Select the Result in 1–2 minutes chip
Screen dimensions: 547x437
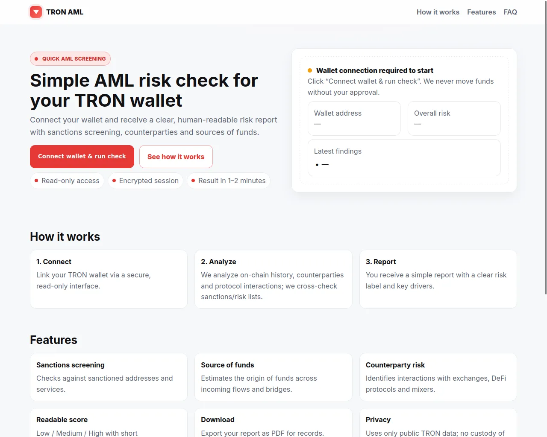pos(229,181)
